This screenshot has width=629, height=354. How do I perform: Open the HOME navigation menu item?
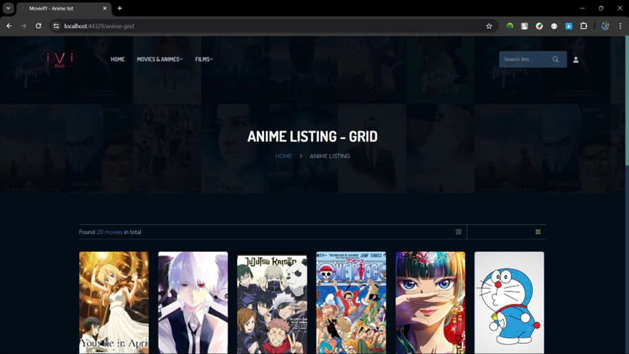click(x=118, y=59)
